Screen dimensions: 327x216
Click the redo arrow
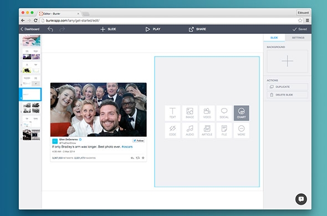62,29
